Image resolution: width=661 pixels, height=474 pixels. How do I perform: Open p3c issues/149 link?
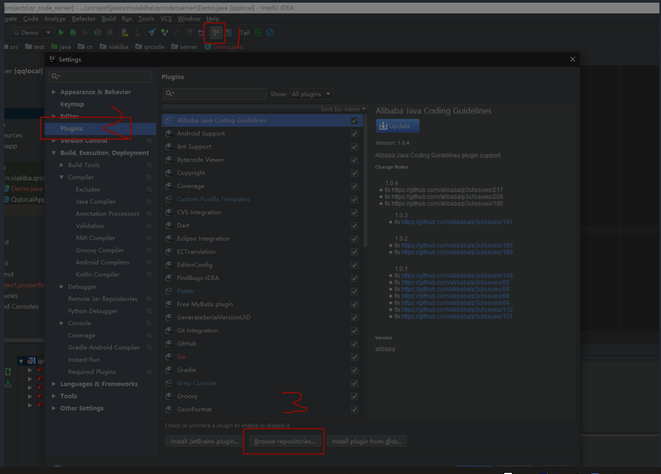tap(457, 276)
